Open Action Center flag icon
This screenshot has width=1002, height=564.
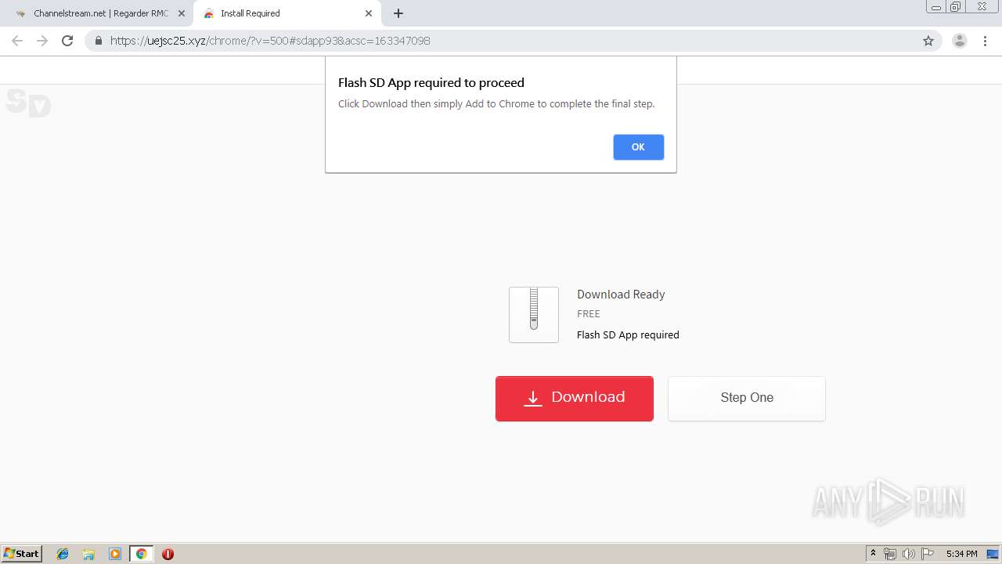click(x=928, y=554)
